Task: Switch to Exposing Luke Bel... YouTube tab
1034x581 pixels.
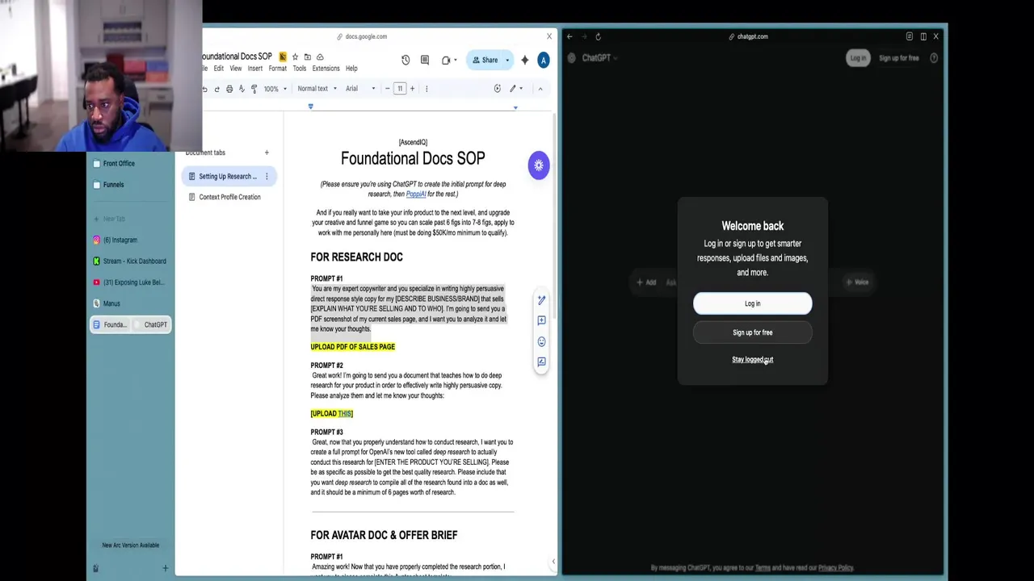Action: pos(130,282)
